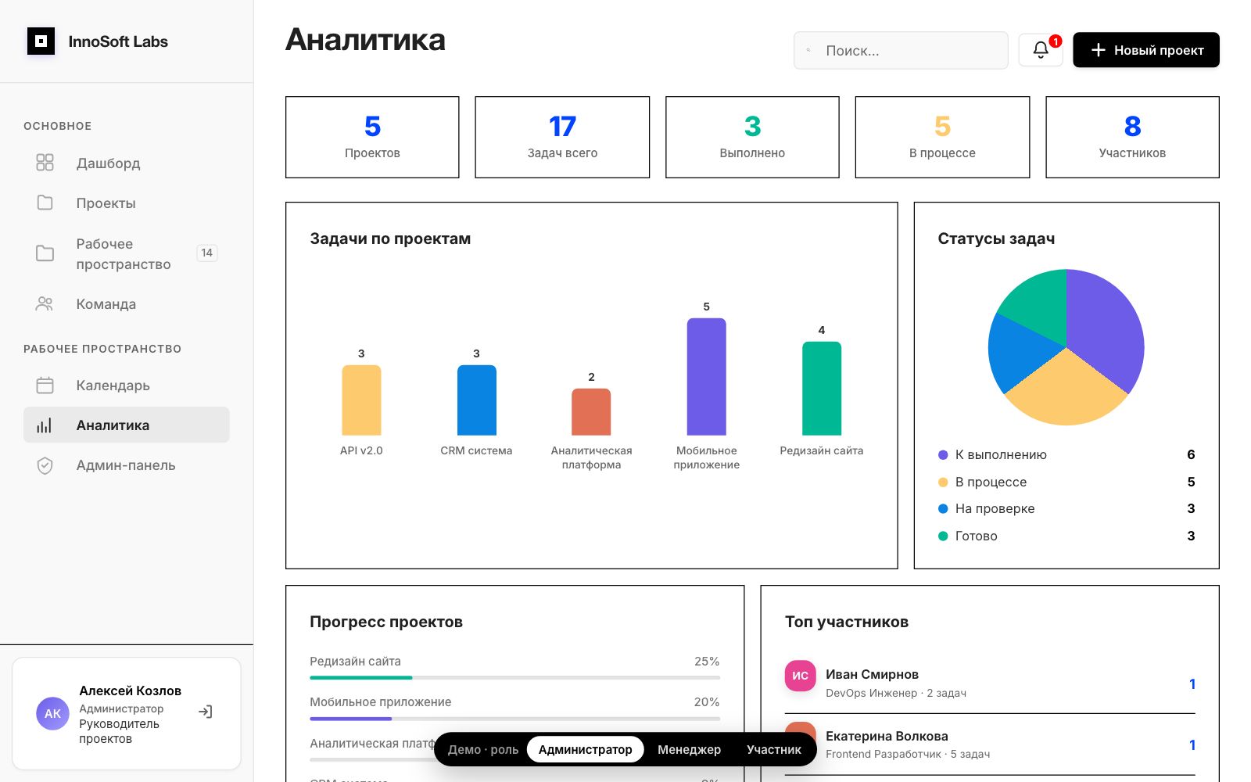1251x782 pixels.
Task: Click the ИС avatar of Иван Смирнов
Action: point(801,676)
